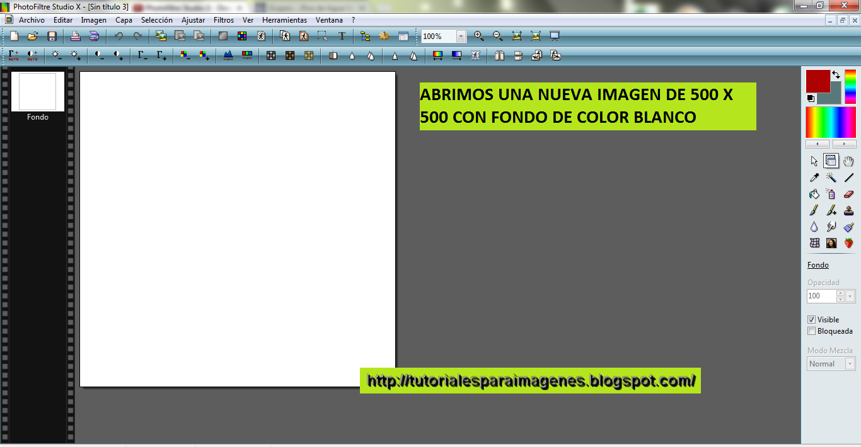Zoom in on the canvas
Screen dimensions: 861x447
click(x=478, y=36)
